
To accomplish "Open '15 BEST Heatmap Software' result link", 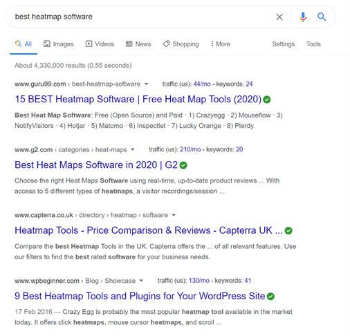I will coord(138,100).
